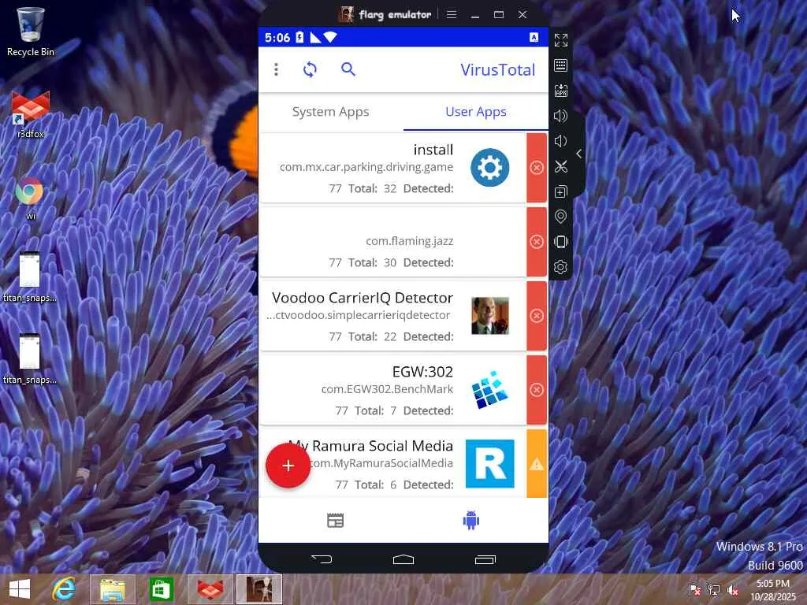Click the muted speaker tray icon
This screenshot has height=605, width=807.
click(732, 590)
